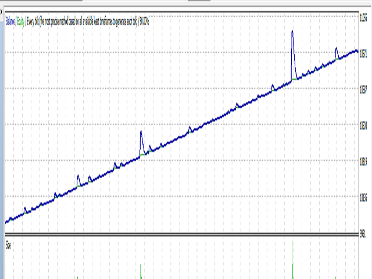Image resolution: width=372 pixels, height=279 pixels.
Task: Click the 10135 value on the vertical axis
Action: pyautogui.click(x=363, y=198)
